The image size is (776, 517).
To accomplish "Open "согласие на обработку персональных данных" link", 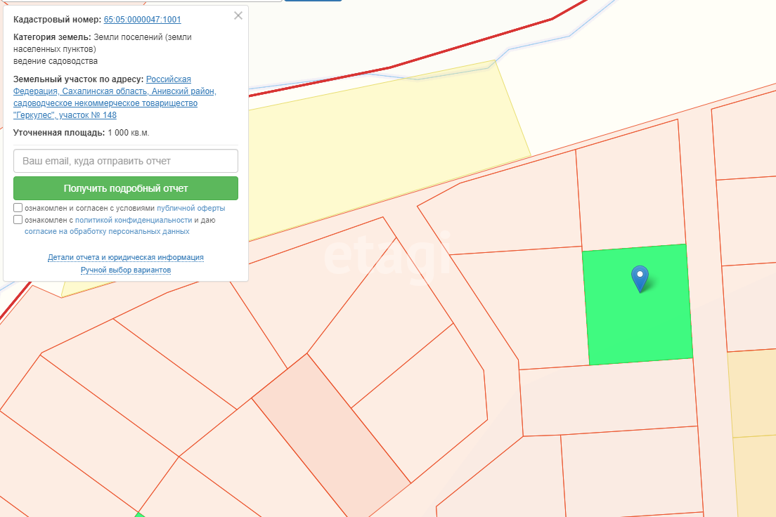I will (x=107, y=231).
